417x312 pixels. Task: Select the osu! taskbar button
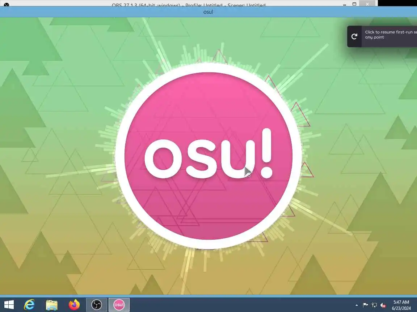click(119, 304)
